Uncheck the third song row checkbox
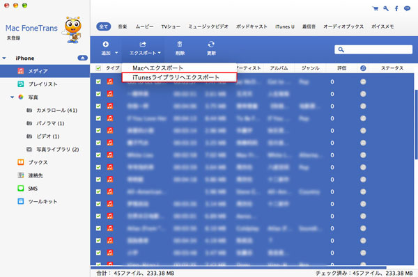 (x=98, y=106)
